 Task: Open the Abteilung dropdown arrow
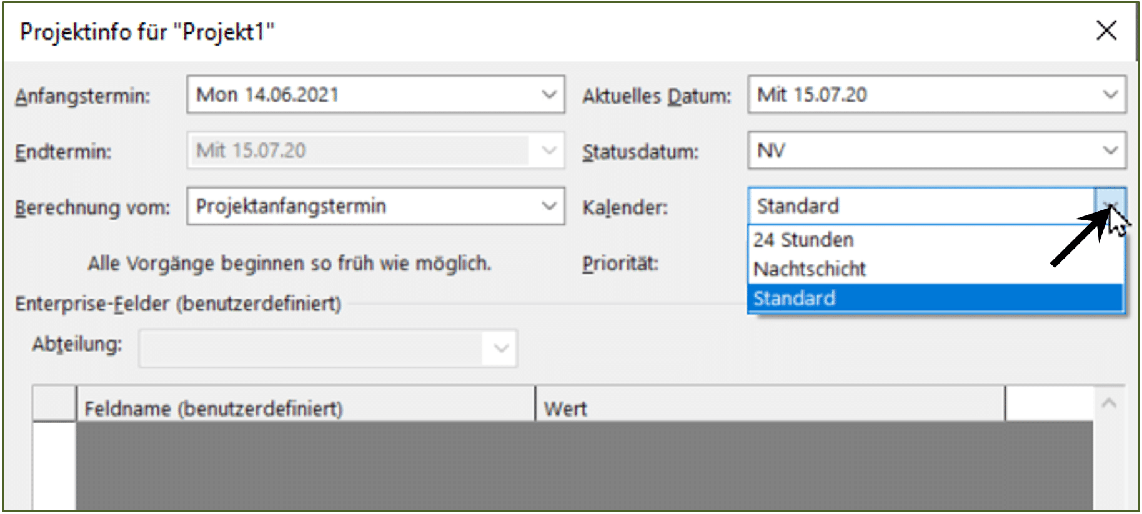click(500, 348)
